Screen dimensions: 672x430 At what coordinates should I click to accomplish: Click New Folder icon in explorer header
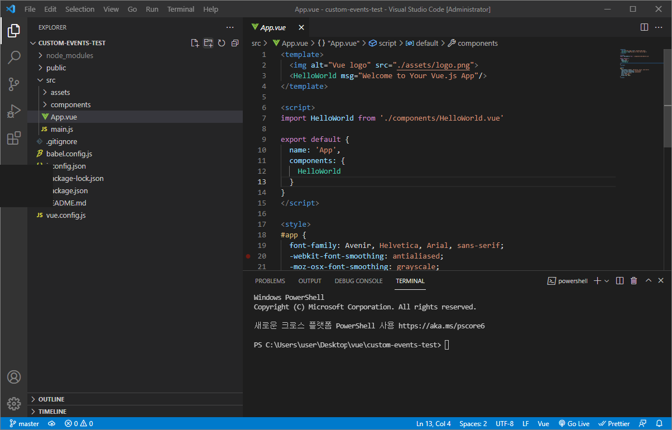[x=208, y=43]
